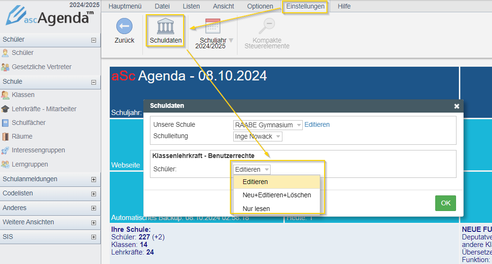This screenshot has width=492, height=264.
Task: Open the Unsere Schule dropdown
Action: [x=268, y=125]
